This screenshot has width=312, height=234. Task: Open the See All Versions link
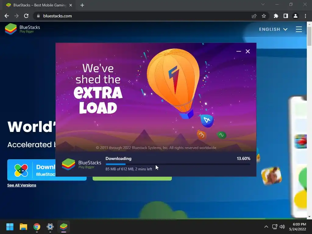pos(22,185)
